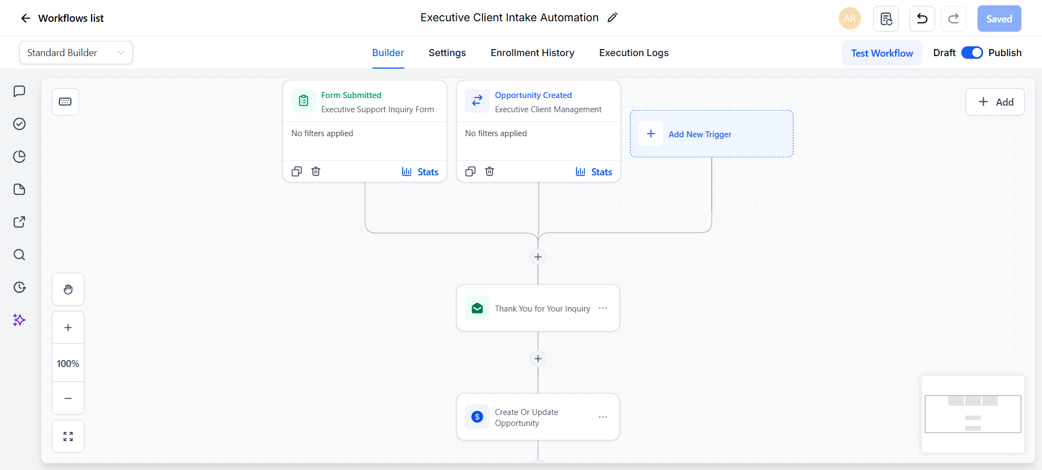Select the hand pan tool

pos(68,289)
